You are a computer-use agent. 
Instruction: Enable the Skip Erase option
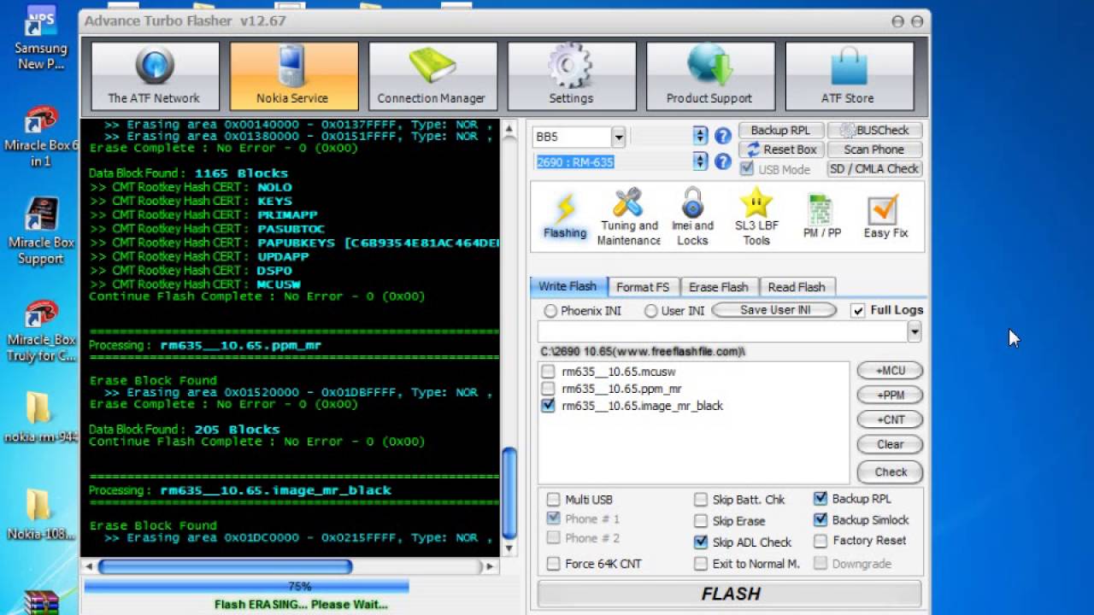701,521
